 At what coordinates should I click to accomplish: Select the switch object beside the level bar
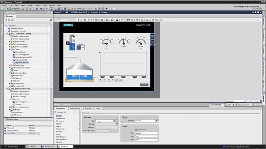[x=81, y=47]
